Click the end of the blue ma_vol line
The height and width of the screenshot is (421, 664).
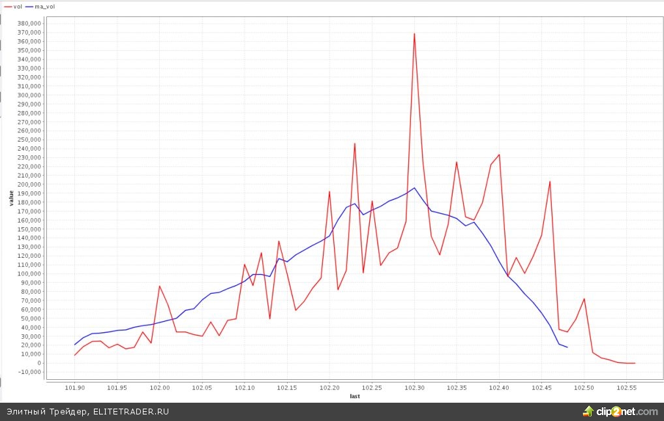coord(567,347)
